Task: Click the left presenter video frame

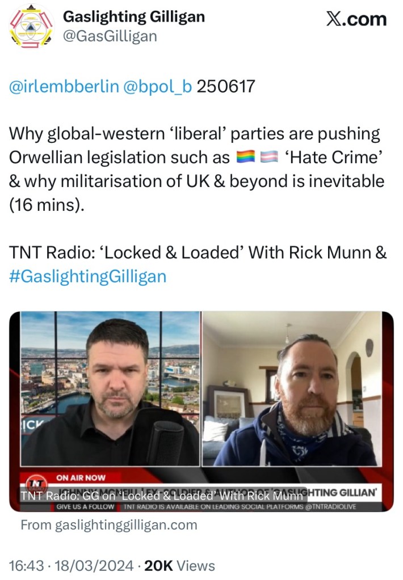Action: pyautogui.click(x=110, y=388)
